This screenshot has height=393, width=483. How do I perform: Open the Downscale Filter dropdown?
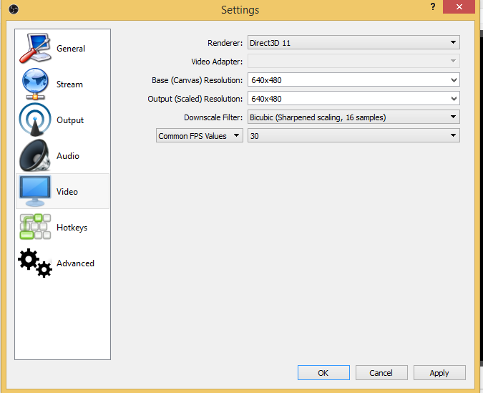pyautogui.click(x=353, y=117)
